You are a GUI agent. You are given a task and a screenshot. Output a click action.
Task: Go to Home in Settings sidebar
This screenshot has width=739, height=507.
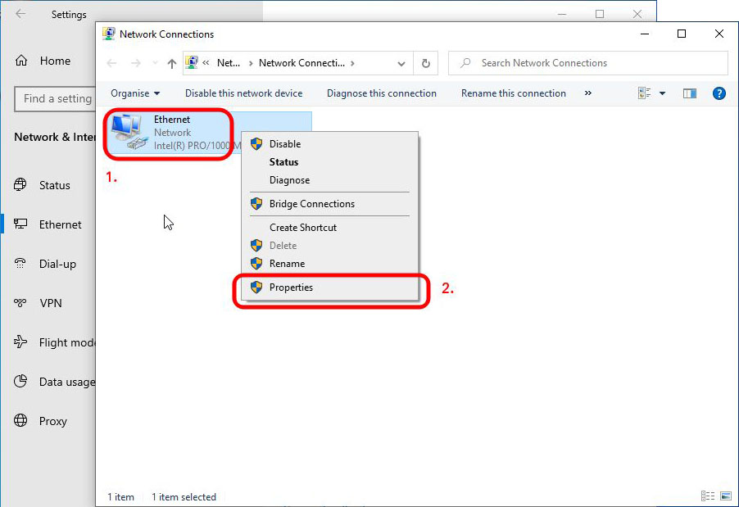tap(54, 61)
